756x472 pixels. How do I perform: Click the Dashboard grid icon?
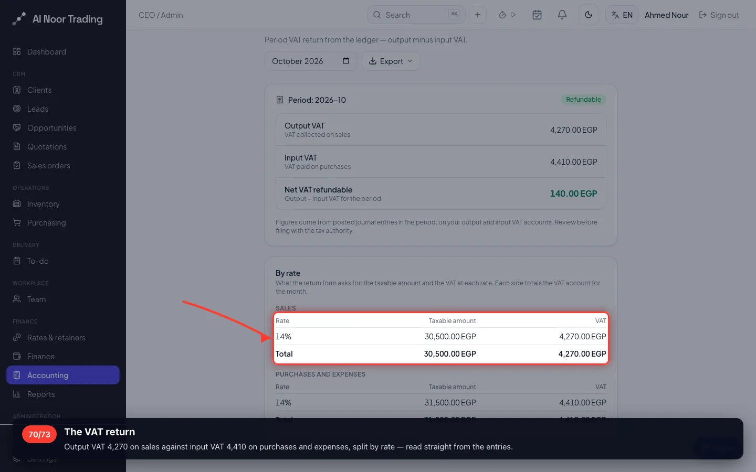17,51
